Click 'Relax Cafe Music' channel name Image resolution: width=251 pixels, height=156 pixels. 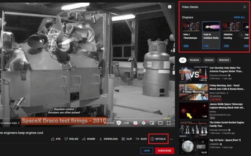click(x=217, y=93)
